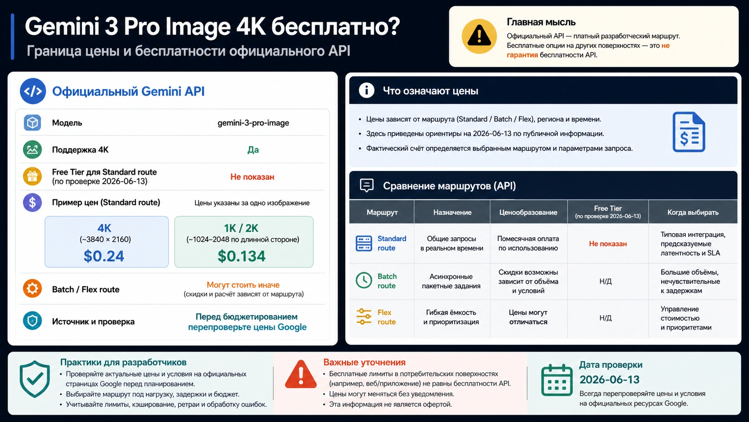This screenshot has height=422, width=749.
Task: Click the sliders icon in Flex route row
Action: (364, 317)
